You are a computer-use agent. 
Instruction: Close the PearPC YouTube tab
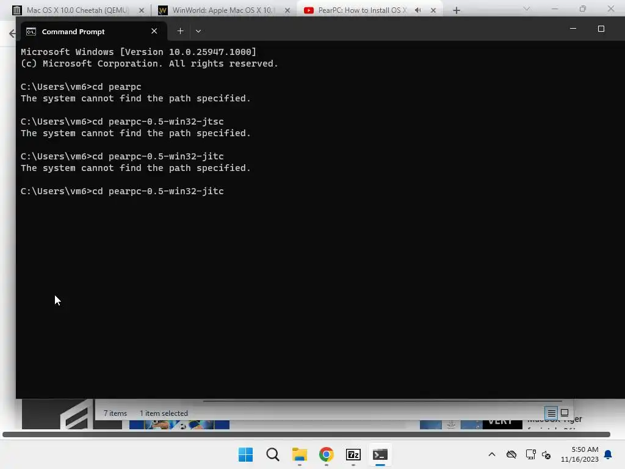[433, 10]
